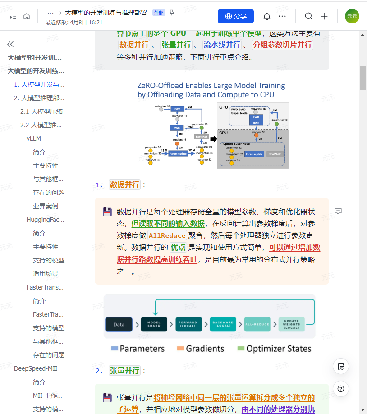Select 存在的问题 under vLLM in outline
This screenshot has height=414, width=367.
(x=49, y=193)
